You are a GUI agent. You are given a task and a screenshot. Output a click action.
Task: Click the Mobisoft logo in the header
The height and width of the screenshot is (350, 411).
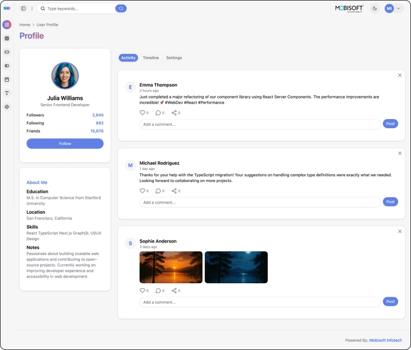[x=349, y=8]
